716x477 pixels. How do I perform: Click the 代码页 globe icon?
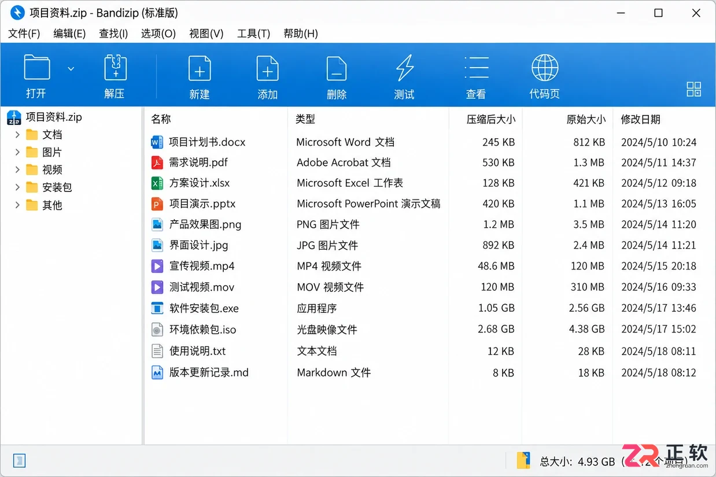tap(545, 68)
